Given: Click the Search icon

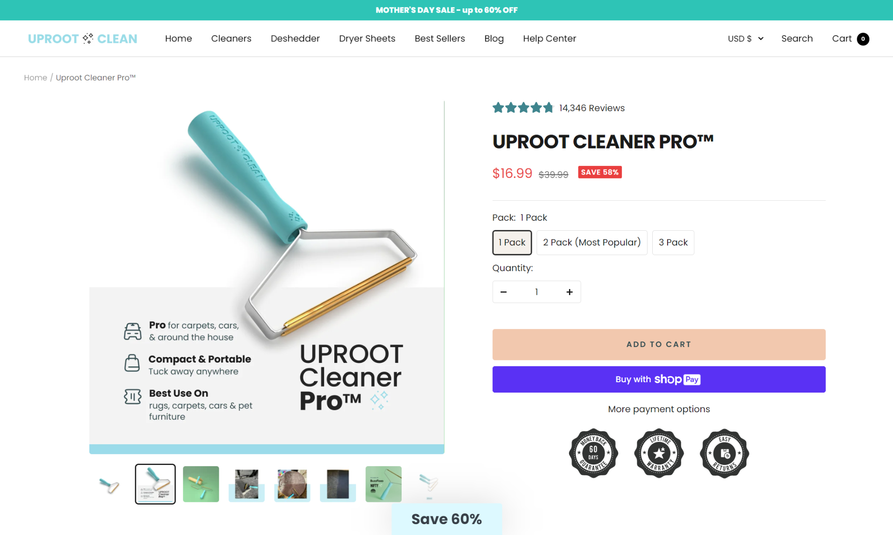Looking at the screenshot, I should pyautogui.click(x=797, y=38).
